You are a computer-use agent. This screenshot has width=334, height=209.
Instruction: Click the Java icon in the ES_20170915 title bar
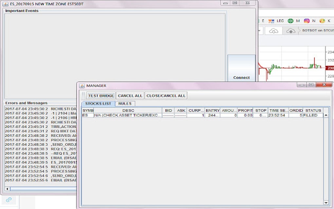(6, 4)
